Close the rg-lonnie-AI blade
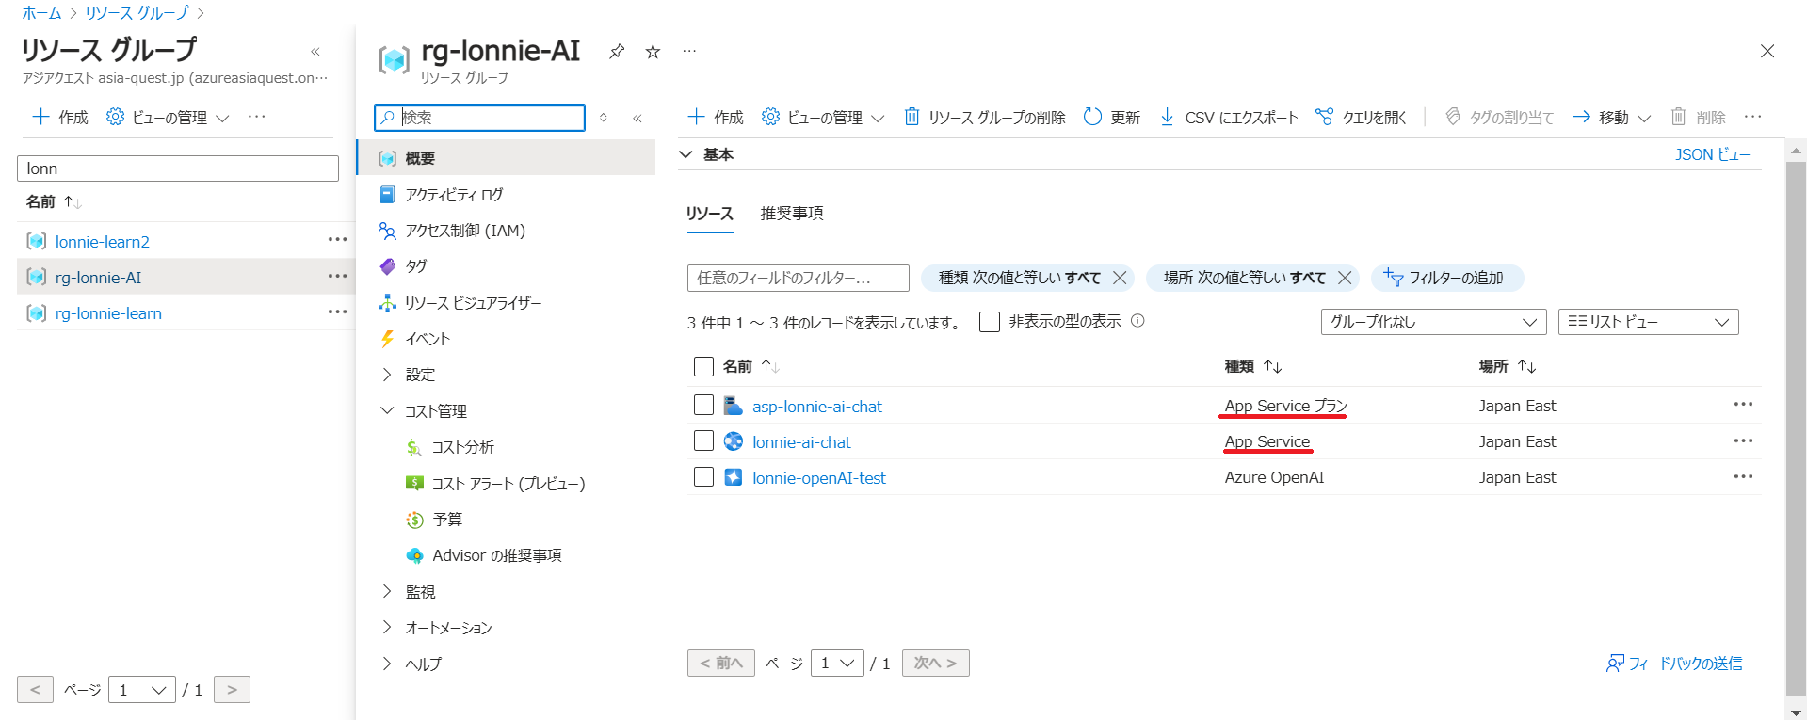The height and width of the screenshot is (720, 1807). [1767, 51]
